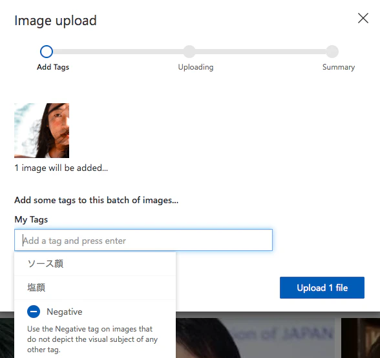
Task: Choose the Negative tag option
Action: (x=95, y=329)
